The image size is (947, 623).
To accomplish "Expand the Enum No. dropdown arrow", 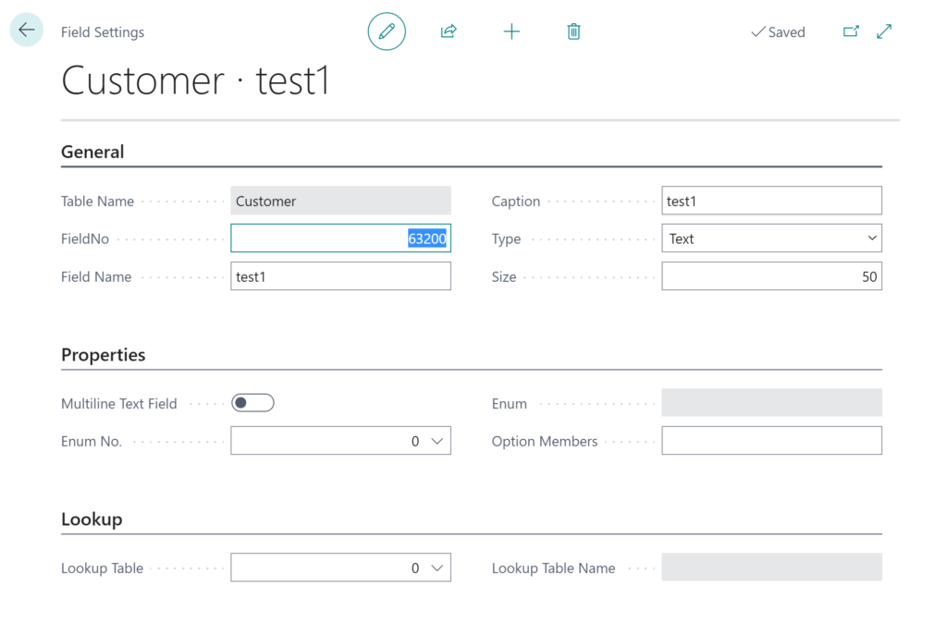I will click(437, 441).
